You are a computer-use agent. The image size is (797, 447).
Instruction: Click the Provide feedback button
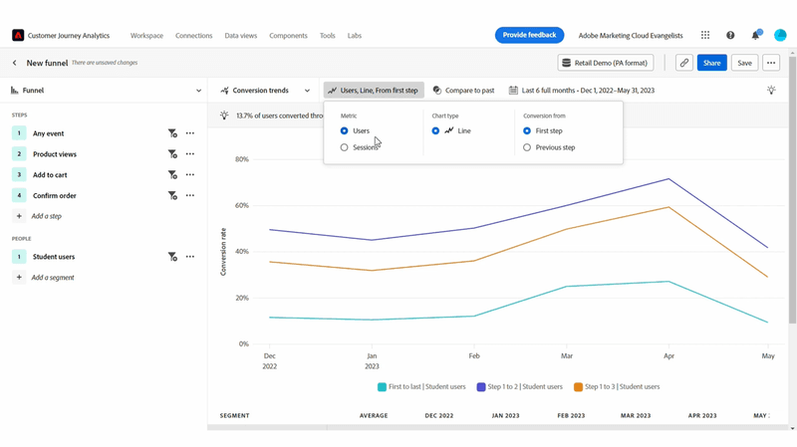(x=529, y=35)
